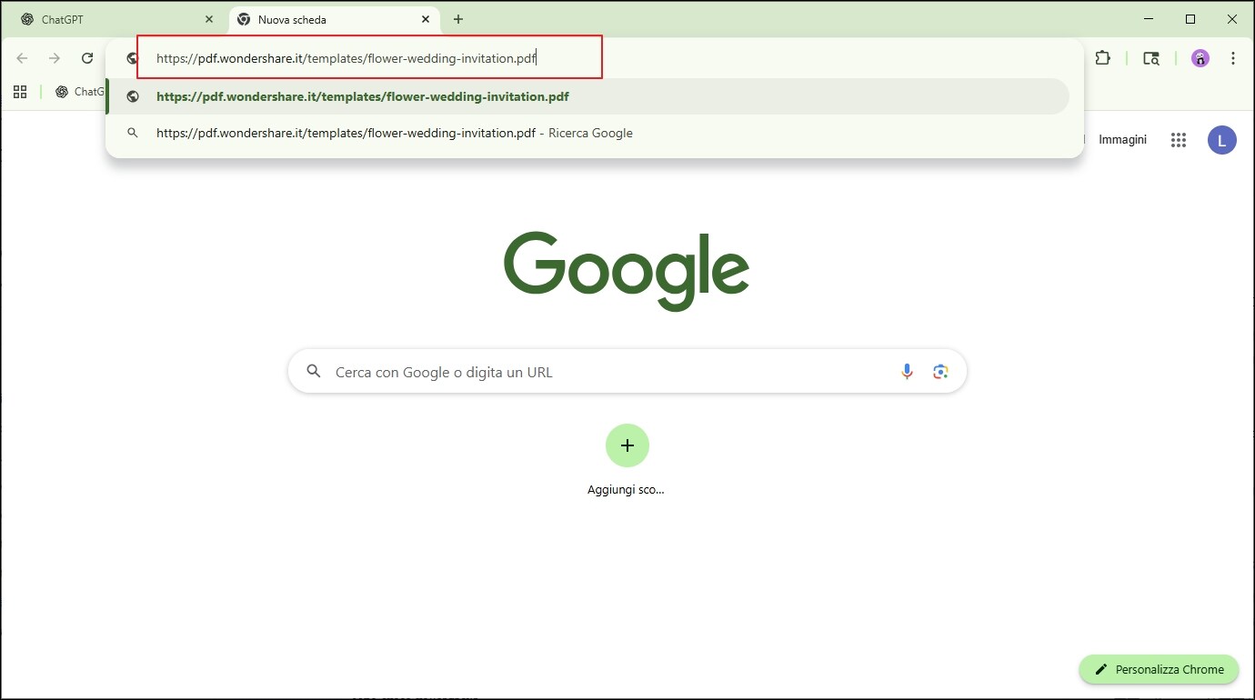Screen dimensions: 1255x700
Task: Open the Google apps grid
Action: [1179, 140]
